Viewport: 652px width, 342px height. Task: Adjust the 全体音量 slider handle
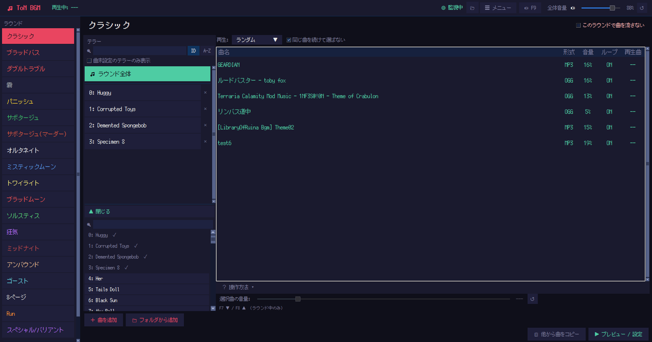pyautogui.click(x=612, y=8)
